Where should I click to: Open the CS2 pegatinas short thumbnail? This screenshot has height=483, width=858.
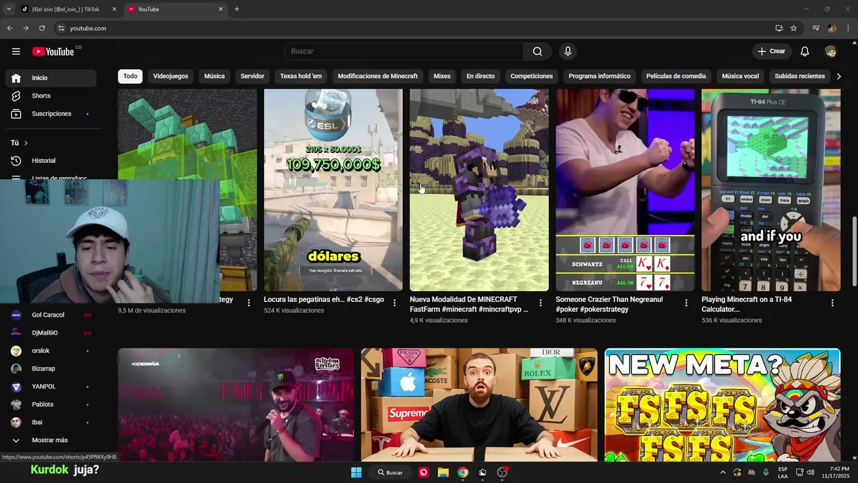tap(333, 190)
